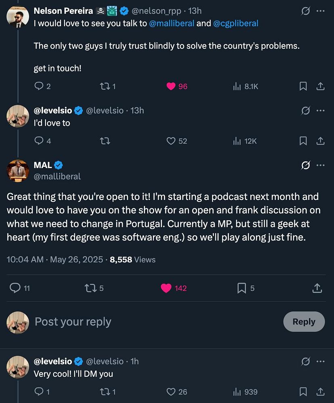Unlike Nelson Pereira's tweet with 96 likes
Viewport: 334px width, 403px height.
click(x=171, y=86)
